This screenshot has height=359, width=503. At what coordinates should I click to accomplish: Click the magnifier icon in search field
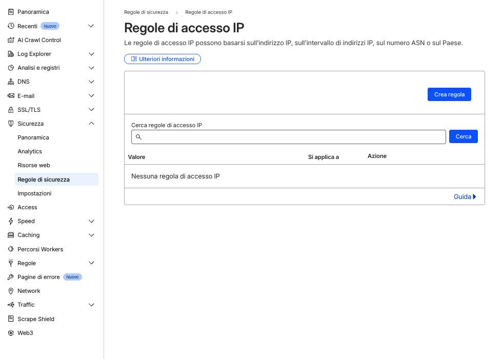138,137
